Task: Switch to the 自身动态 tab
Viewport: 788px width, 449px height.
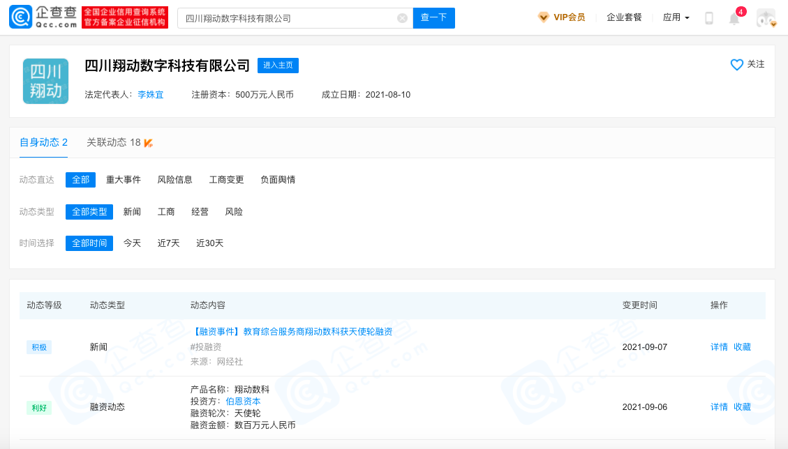Action: 43,143
